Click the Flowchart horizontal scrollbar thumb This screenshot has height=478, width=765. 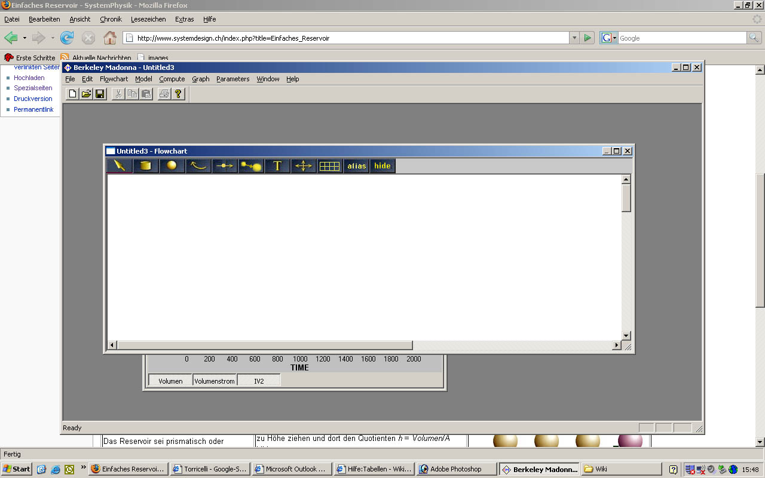click(x=265, y=345)
